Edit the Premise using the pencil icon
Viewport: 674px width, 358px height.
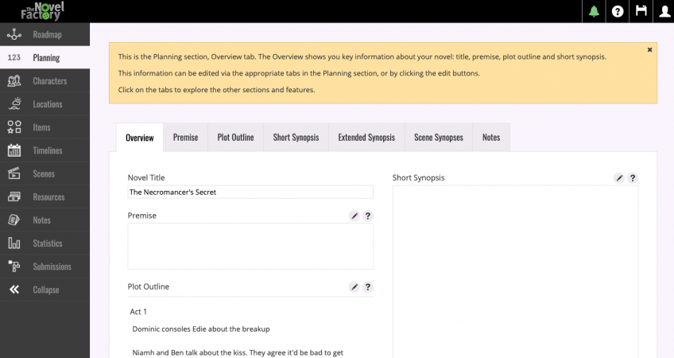click(354, 216)
